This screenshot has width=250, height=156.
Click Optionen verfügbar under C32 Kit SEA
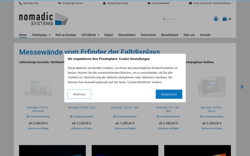[x=125, y=128]
